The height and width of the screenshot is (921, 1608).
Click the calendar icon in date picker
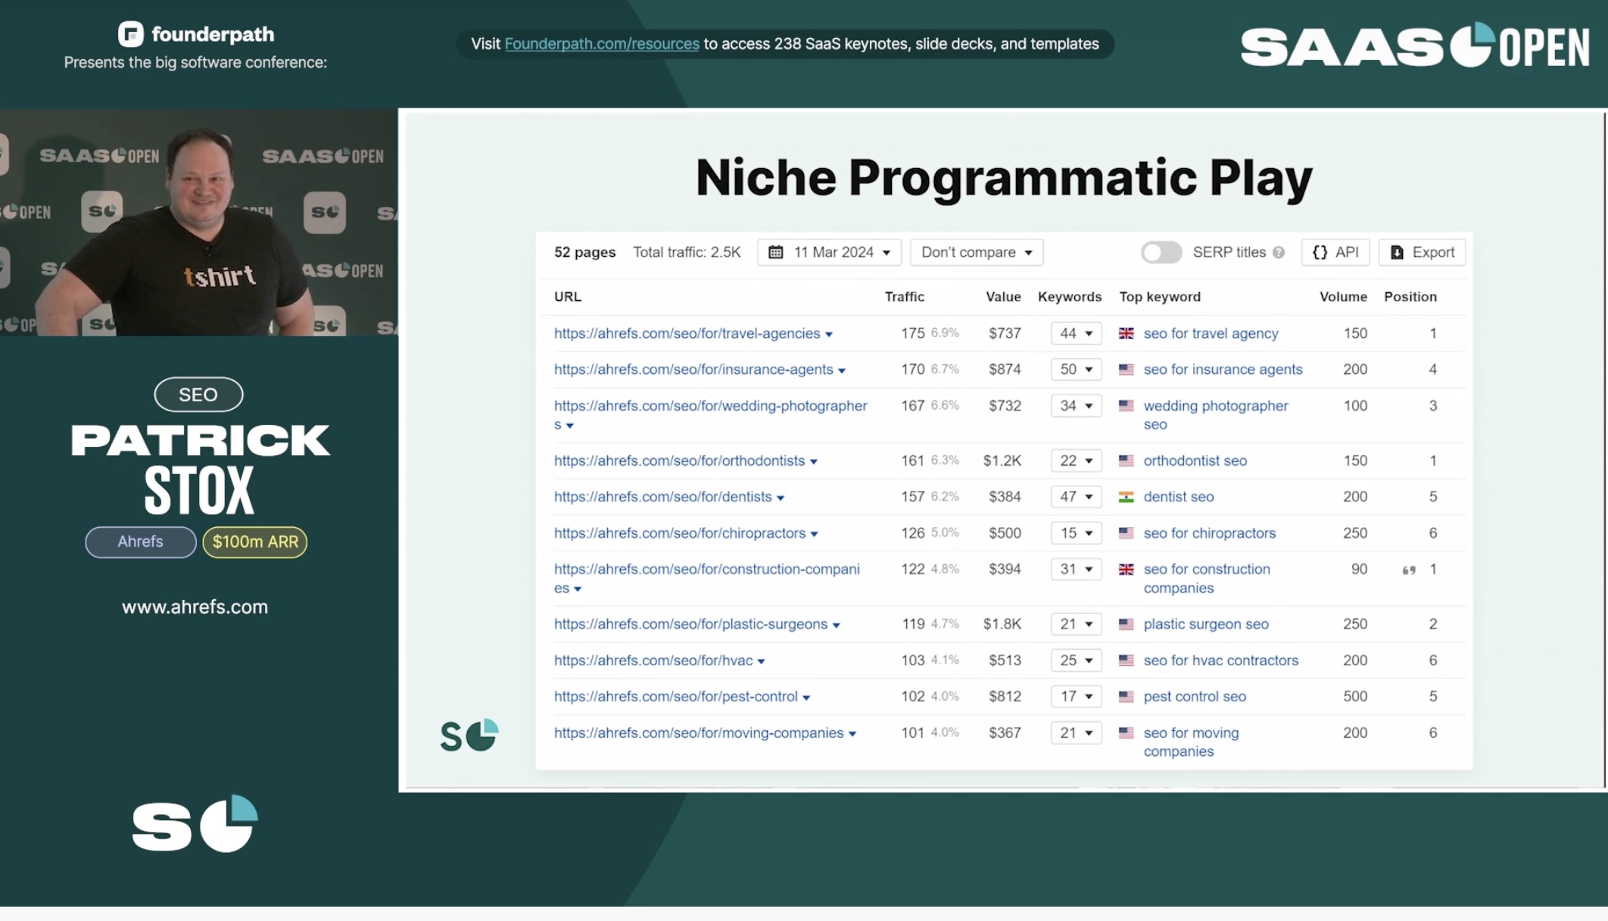[x=776, y=252]
